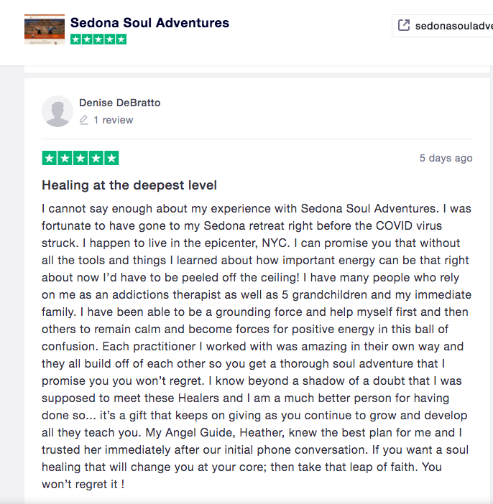Viewport: 493px width, 504px height.
Task: Open the Denise DeBratto reviewer name
Action: point(119,103)
